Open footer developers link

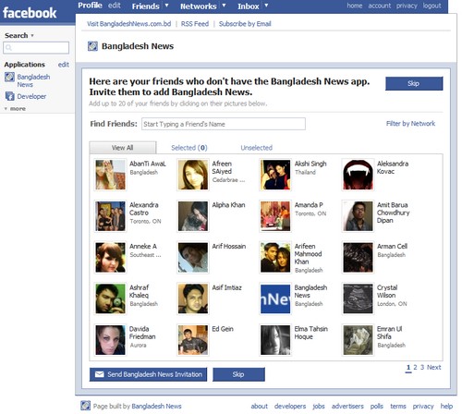point(290,406)
